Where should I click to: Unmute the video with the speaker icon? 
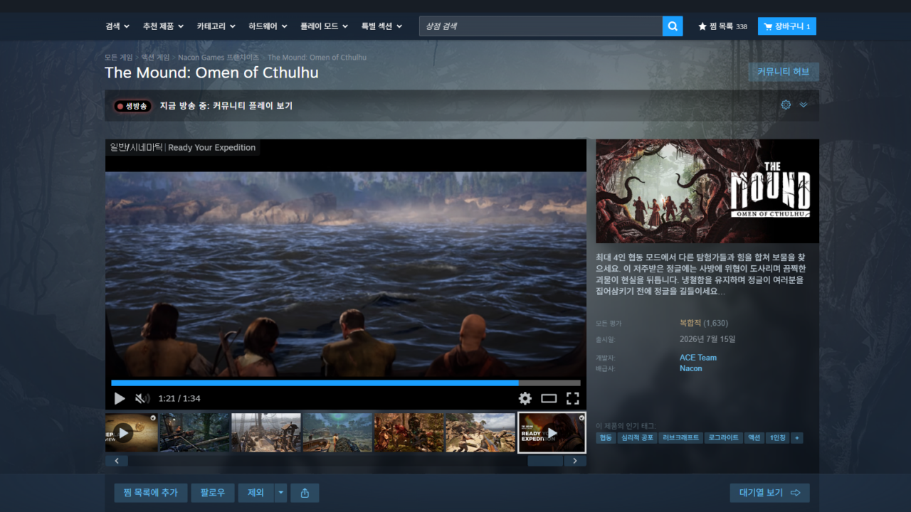142,399
